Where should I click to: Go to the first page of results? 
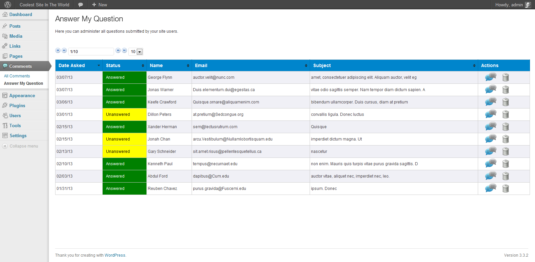point(58,50)
